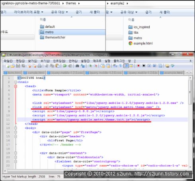Screen dimensions: 195x181
Task: Toggle the red Record Macro button
Action: point(138,66)
